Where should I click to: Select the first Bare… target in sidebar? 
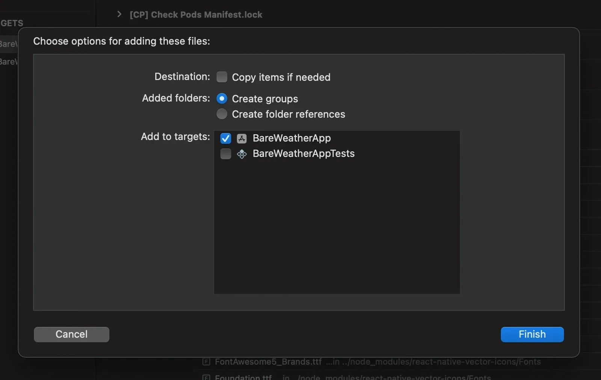[9, 44]
